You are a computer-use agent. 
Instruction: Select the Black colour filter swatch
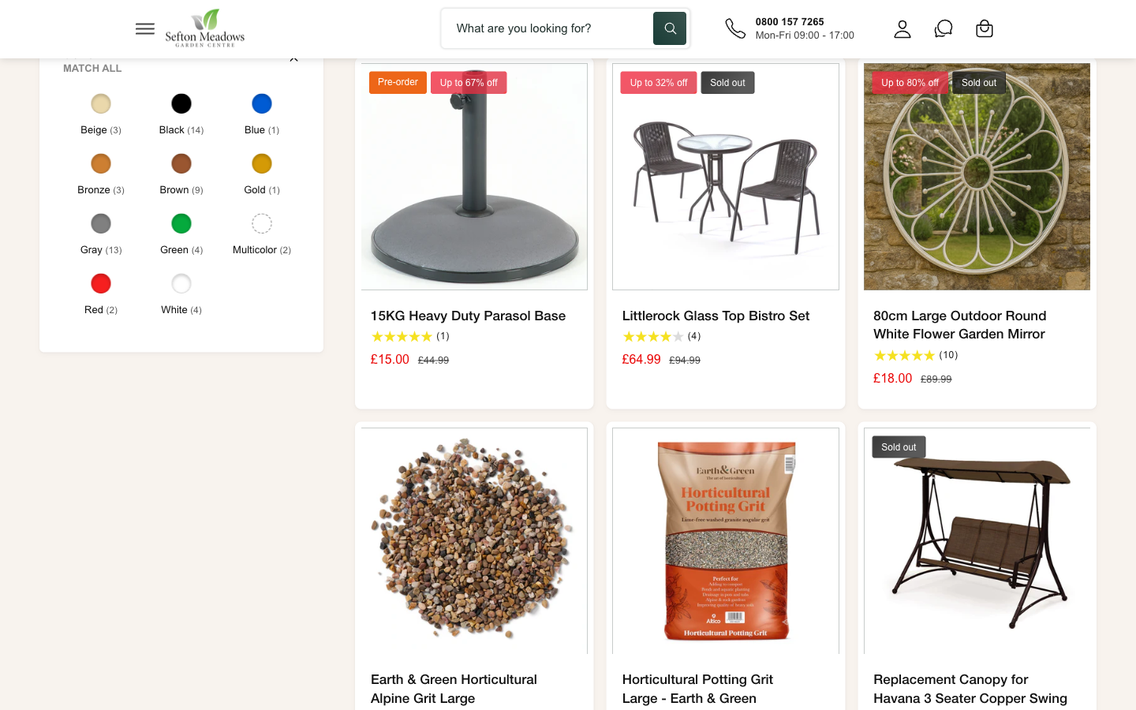tap(181, 104)
